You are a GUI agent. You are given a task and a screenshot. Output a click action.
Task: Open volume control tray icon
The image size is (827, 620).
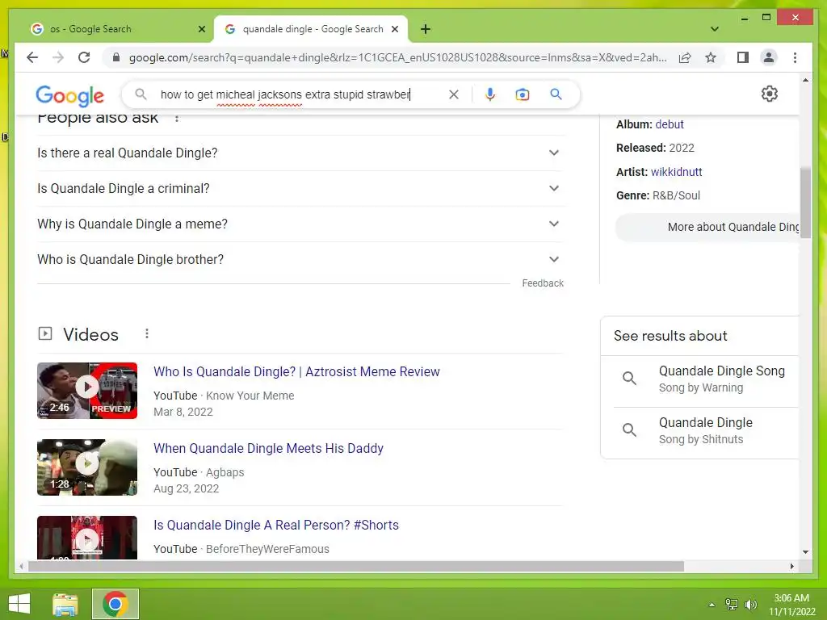point(750,605)
